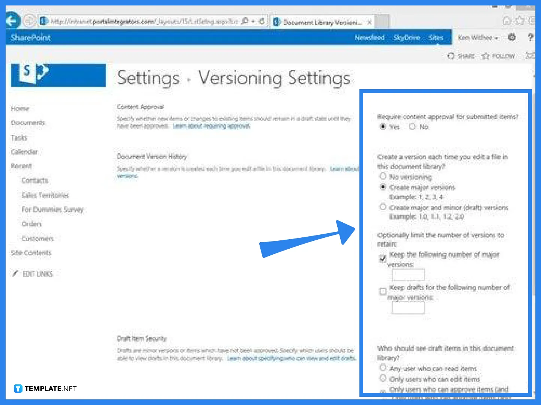
Task: Enable "Keep drafts for the following number of major versions"
Action: (383, 291)
